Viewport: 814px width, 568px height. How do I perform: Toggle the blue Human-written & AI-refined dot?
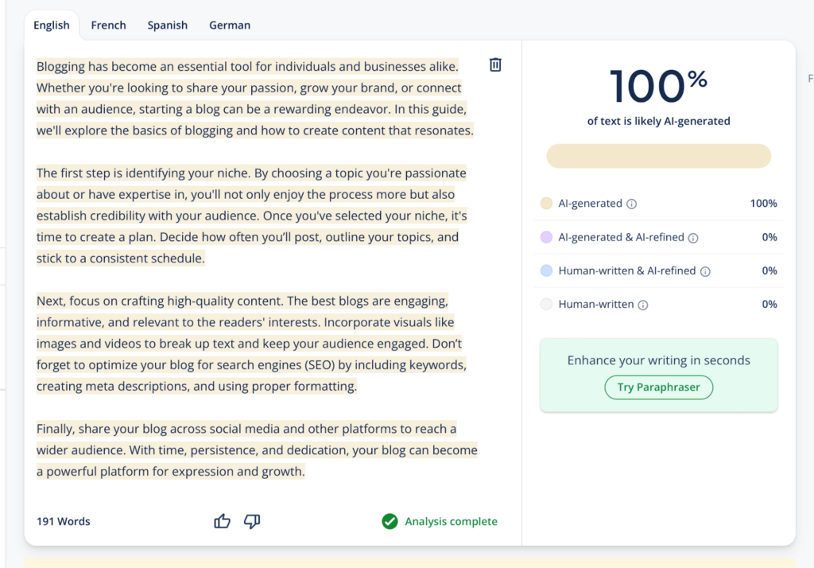(545, 270)
